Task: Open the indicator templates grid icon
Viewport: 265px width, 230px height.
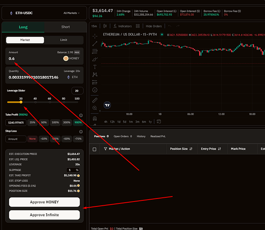Action: [x=138, y=26]
